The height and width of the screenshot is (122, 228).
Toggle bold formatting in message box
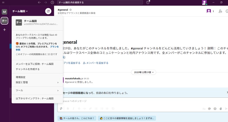[x=68, y=109]
